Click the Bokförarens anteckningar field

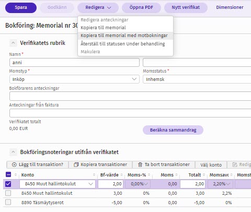pos(130,96)
